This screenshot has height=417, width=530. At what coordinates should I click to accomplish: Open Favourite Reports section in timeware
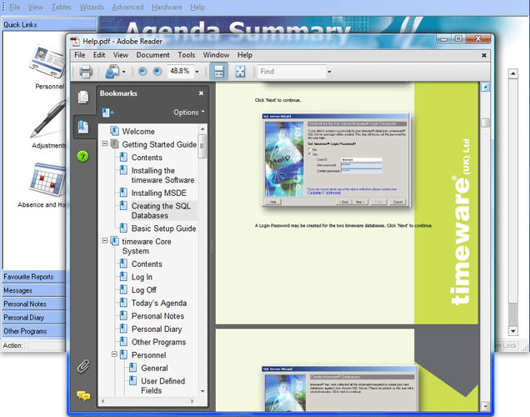(34, 277)
